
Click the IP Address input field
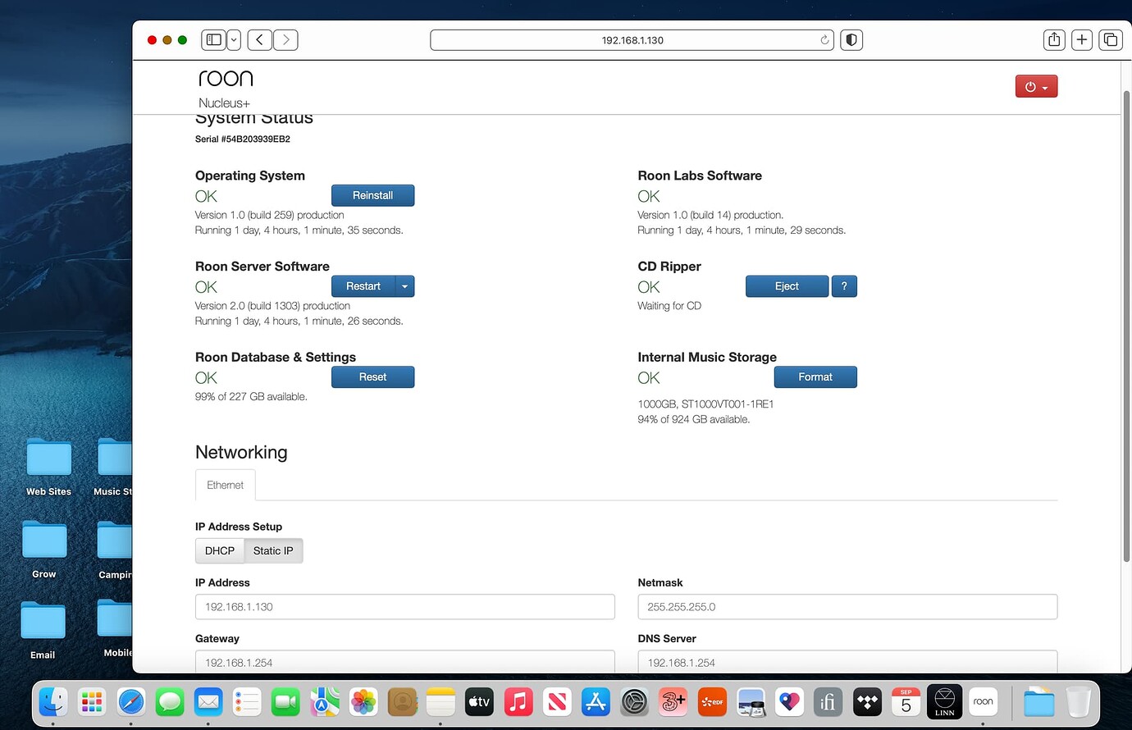pos(404,607)
